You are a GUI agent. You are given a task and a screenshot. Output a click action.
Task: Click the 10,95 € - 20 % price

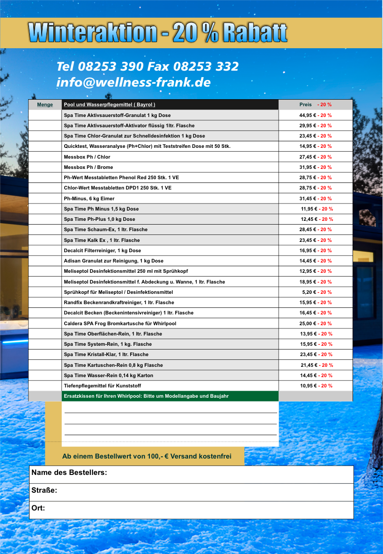[x=316, y=386]
